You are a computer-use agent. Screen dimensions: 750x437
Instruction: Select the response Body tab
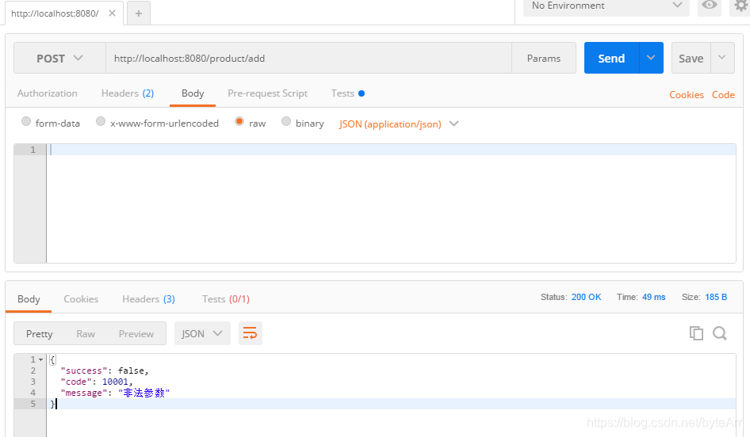[29, 299]
